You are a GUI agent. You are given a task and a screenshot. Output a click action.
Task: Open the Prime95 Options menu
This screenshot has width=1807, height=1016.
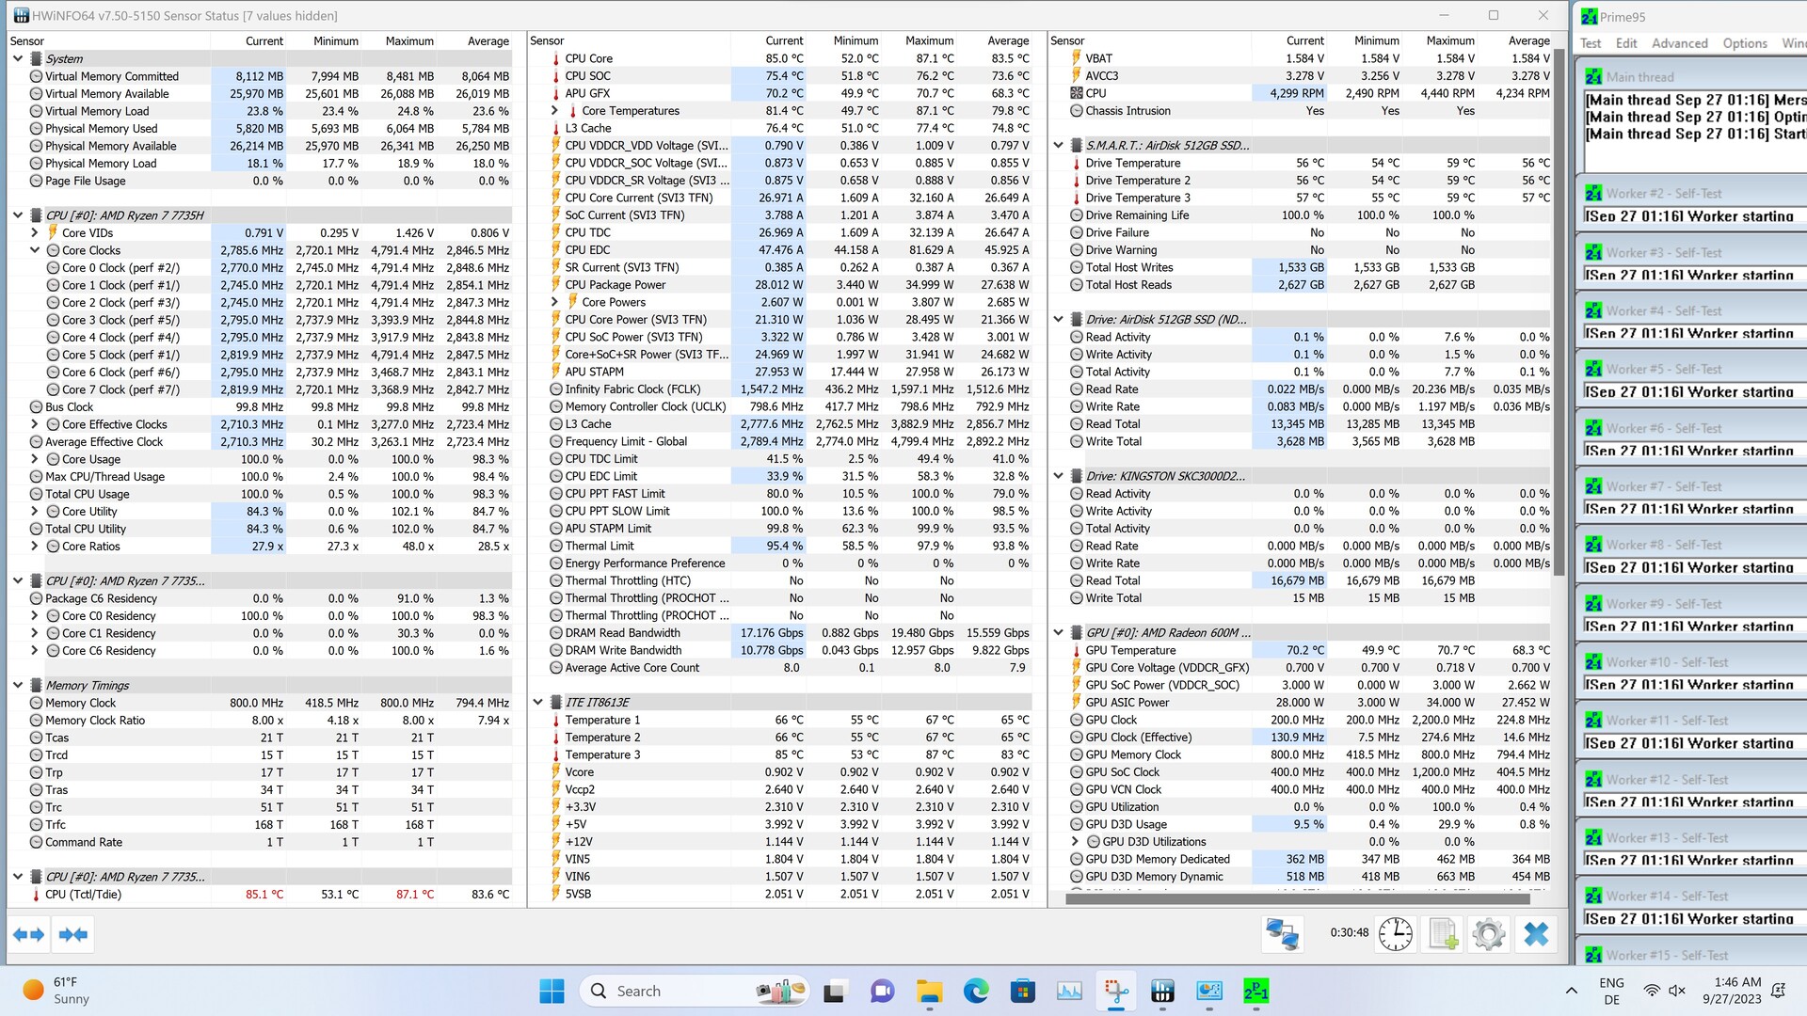pyautogui.click(x=1745, y=43)
